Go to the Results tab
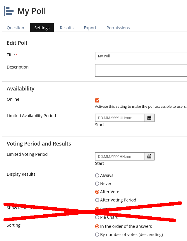This screenshot has width=187, height=241. coord(67,28)
